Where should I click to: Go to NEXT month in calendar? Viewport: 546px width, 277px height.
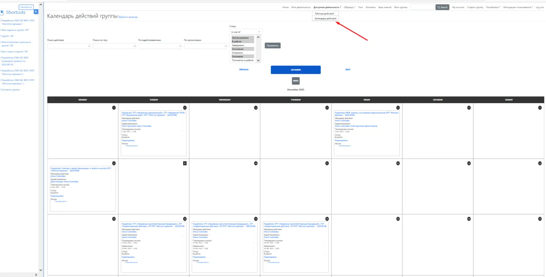point(348,70)
